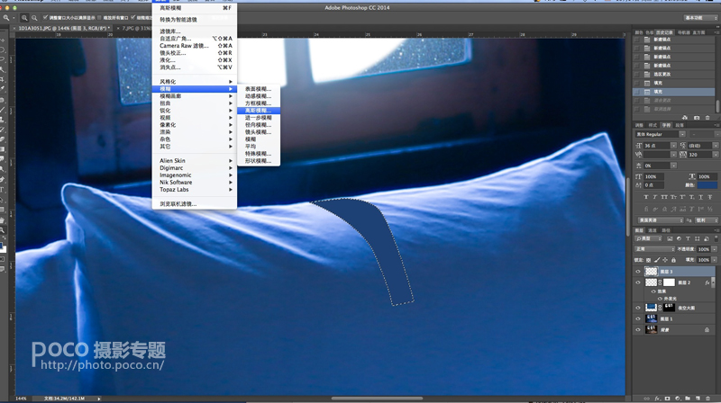721x403 pixels.
Task: Click the zoom in magnifier option
Action: (x=24, y=18)
